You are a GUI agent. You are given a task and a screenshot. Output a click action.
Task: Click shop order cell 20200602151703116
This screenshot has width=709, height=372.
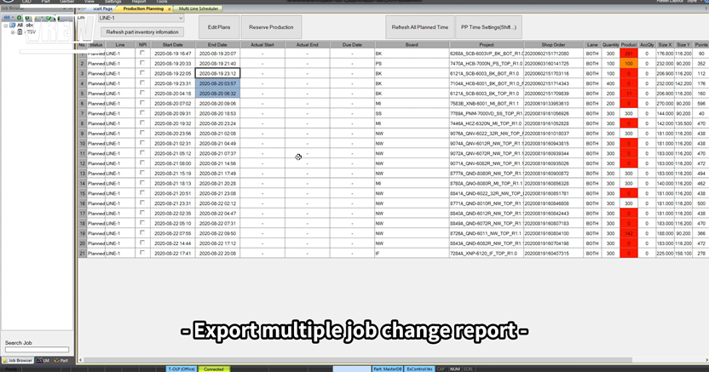point(553,73)
